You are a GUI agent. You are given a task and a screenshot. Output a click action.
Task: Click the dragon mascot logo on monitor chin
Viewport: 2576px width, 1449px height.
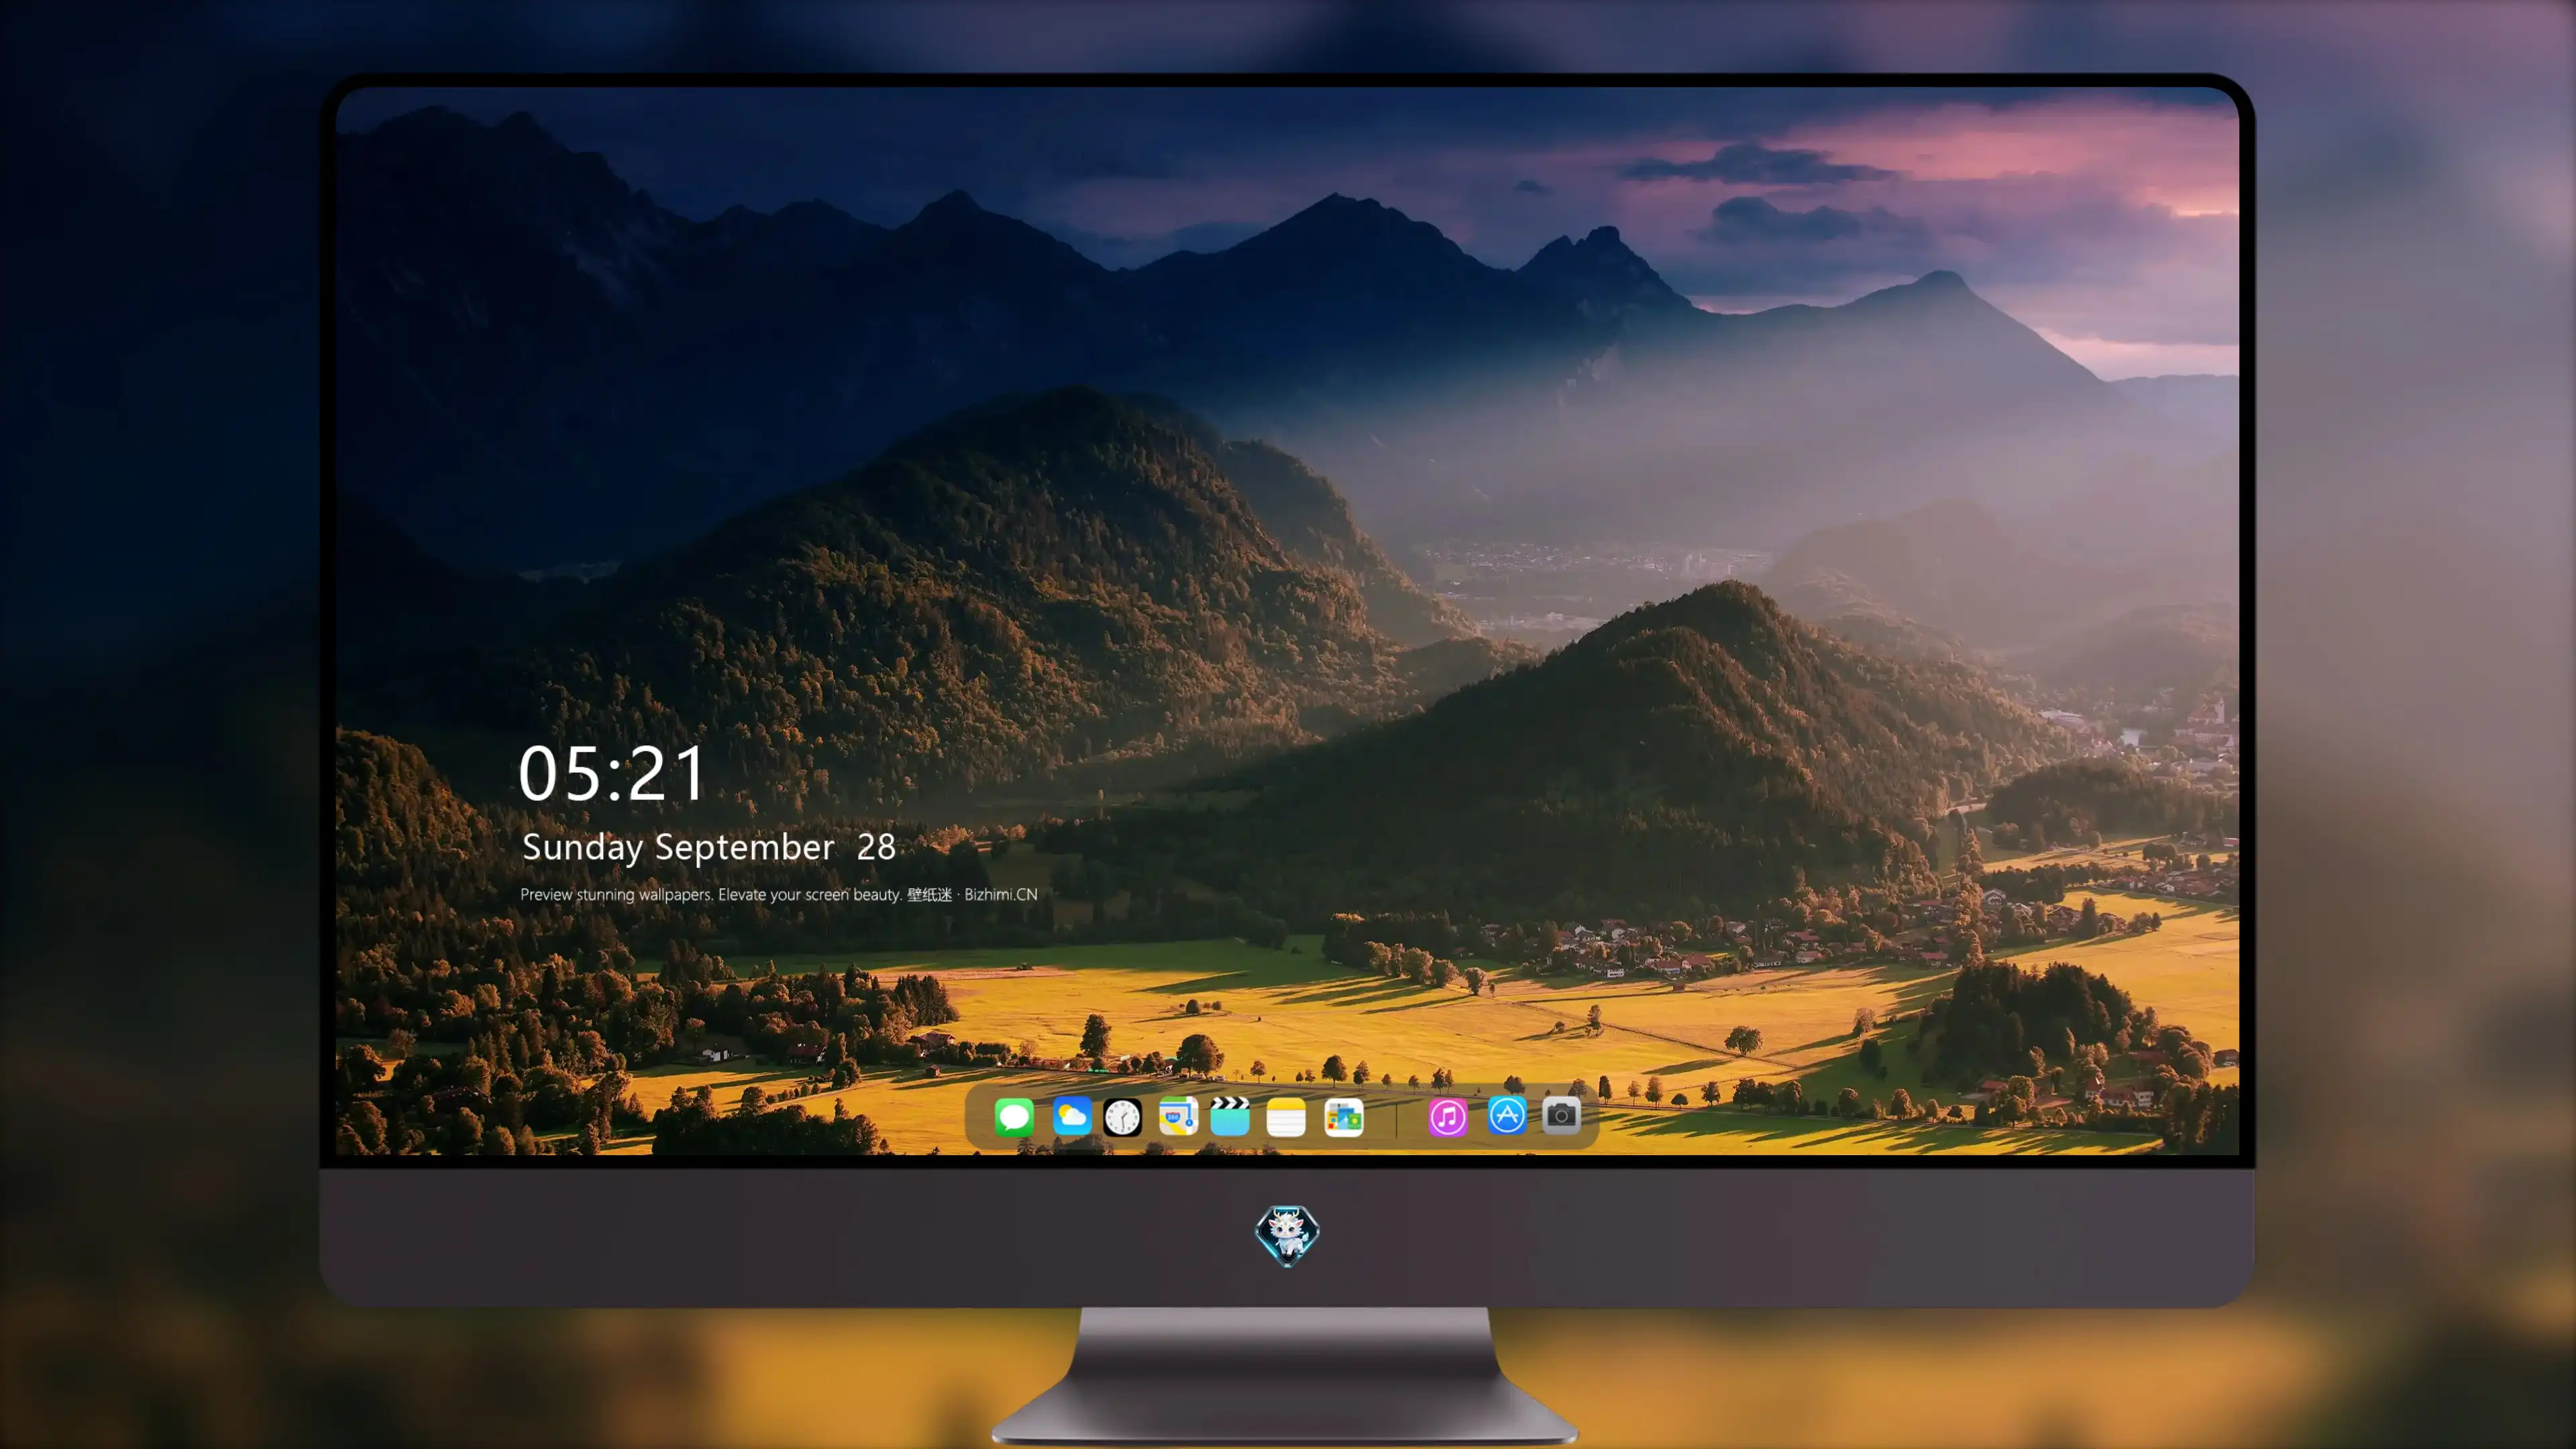point(1287,1236)
